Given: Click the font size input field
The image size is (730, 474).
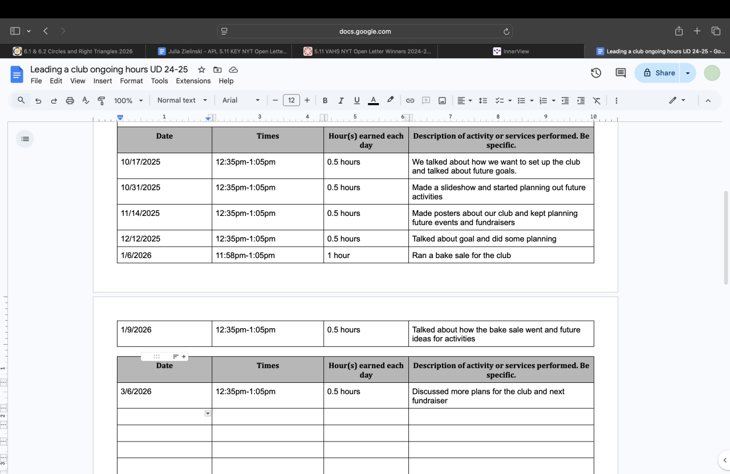Looking at the screenshot, I should [x=291, y=100].
